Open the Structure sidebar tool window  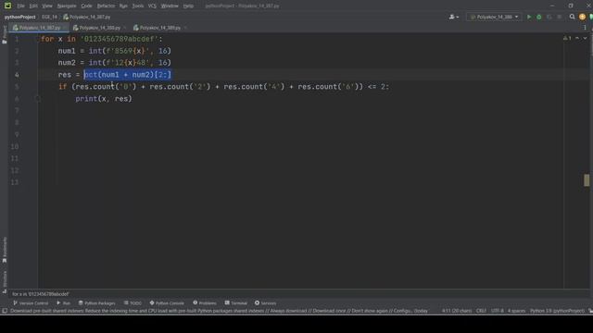coord(4,281)
